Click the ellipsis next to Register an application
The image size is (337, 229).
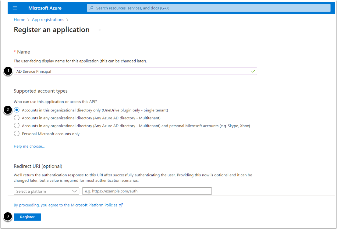99,30
